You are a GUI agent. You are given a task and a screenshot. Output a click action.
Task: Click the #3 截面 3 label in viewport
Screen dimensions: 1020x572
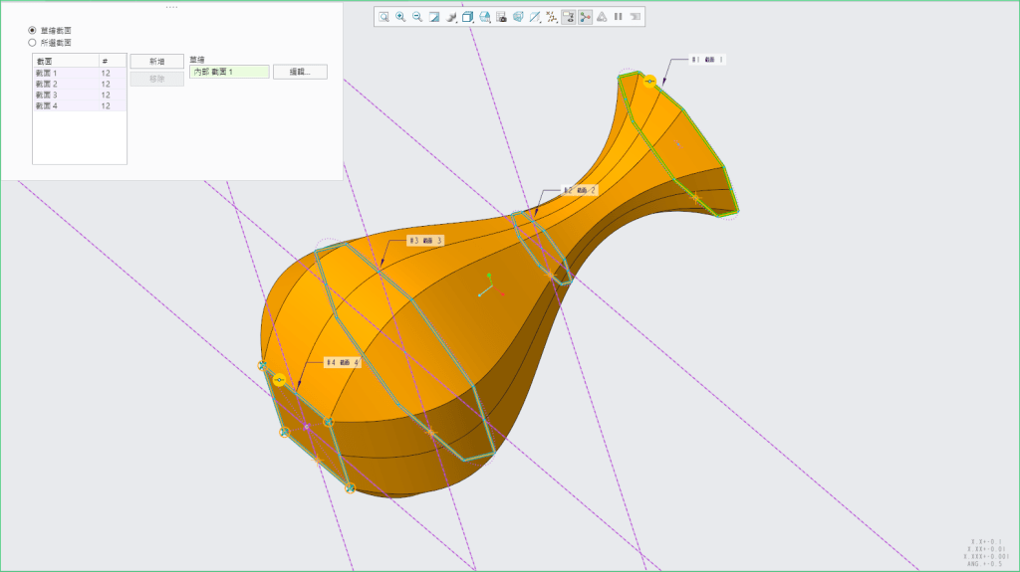tap(425, 241)
